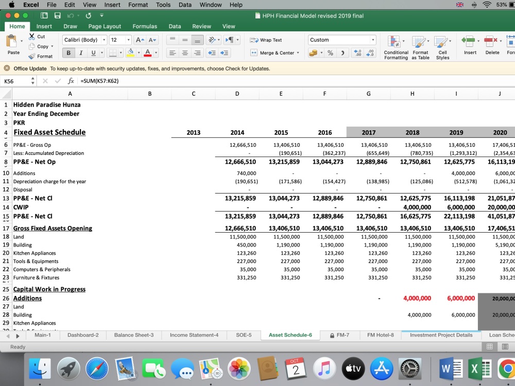Increase font size with large A icon
515x386 pixels.
[x=140, y=40]
